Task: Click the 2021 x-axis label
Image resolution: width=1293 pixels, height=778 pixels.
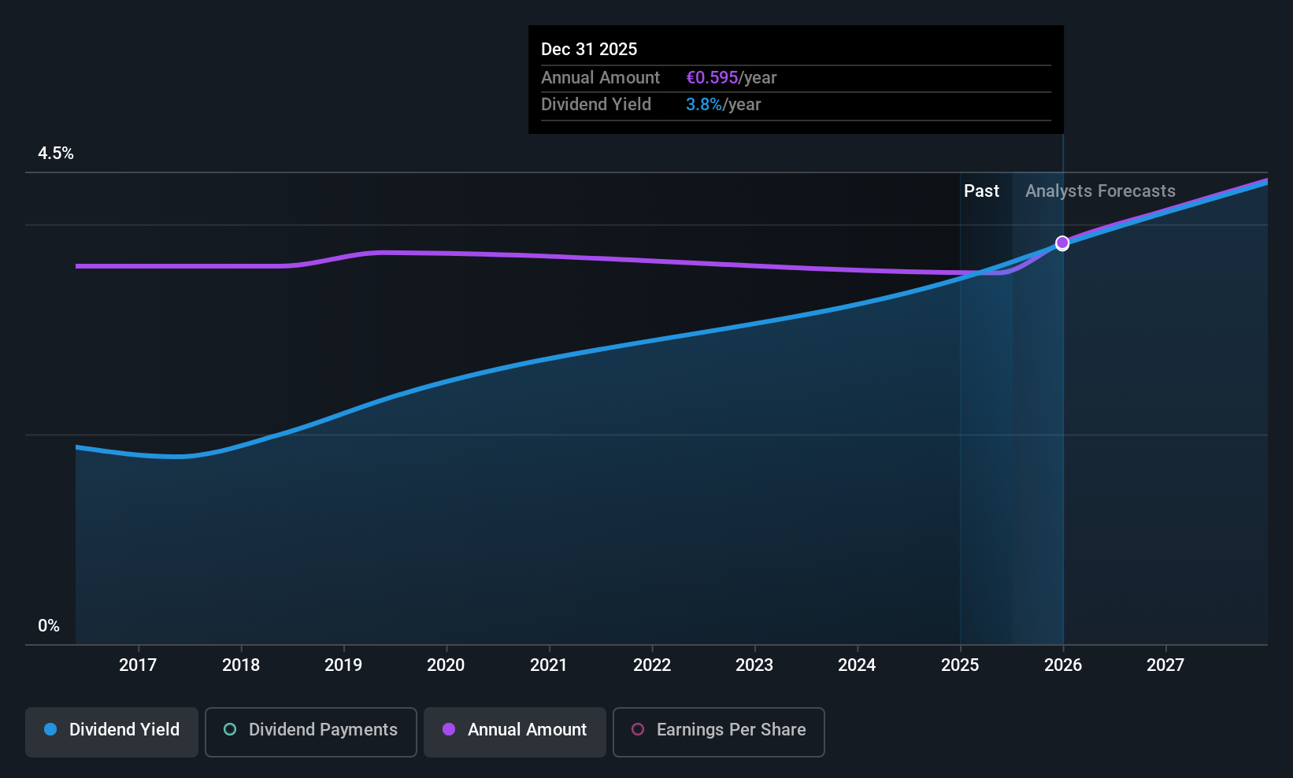Action: coord(549,665)
